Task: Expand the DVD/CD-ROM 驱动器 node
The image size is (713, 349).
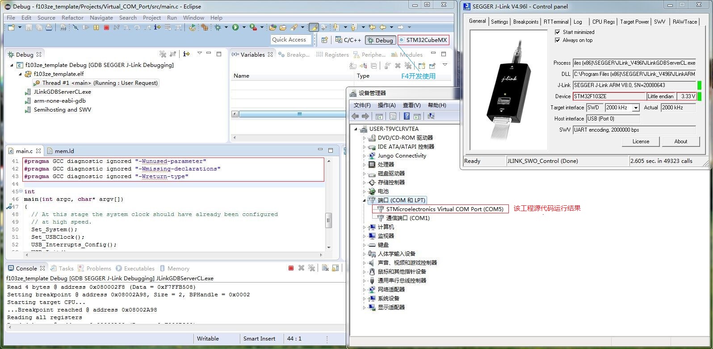Action: click(365, 138)
